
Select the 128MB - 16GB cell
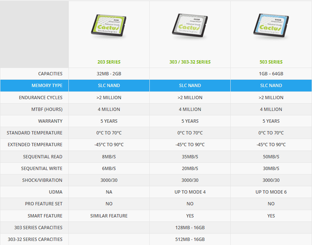pos(190,227)
